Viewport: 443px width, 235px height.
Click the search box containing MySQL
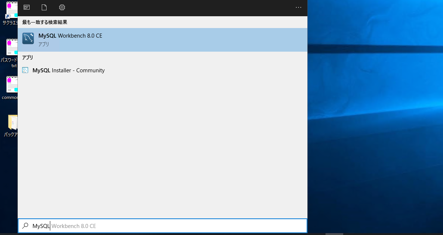pyautogui.click(x=163, y=226)
